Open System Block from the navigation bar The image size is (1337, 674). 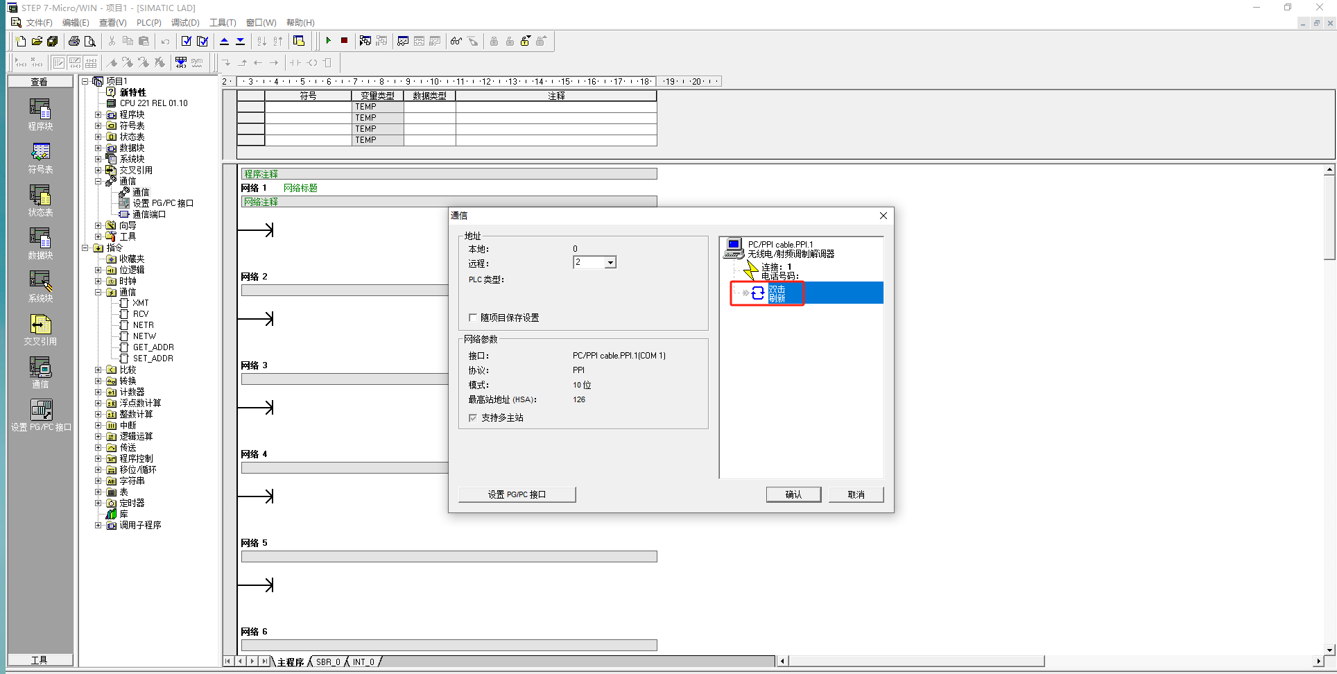pos(40,286)
